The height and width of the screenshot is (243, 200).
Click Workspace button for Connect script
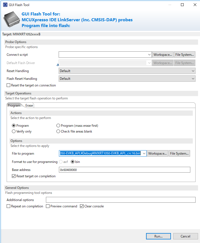(163, 55)
